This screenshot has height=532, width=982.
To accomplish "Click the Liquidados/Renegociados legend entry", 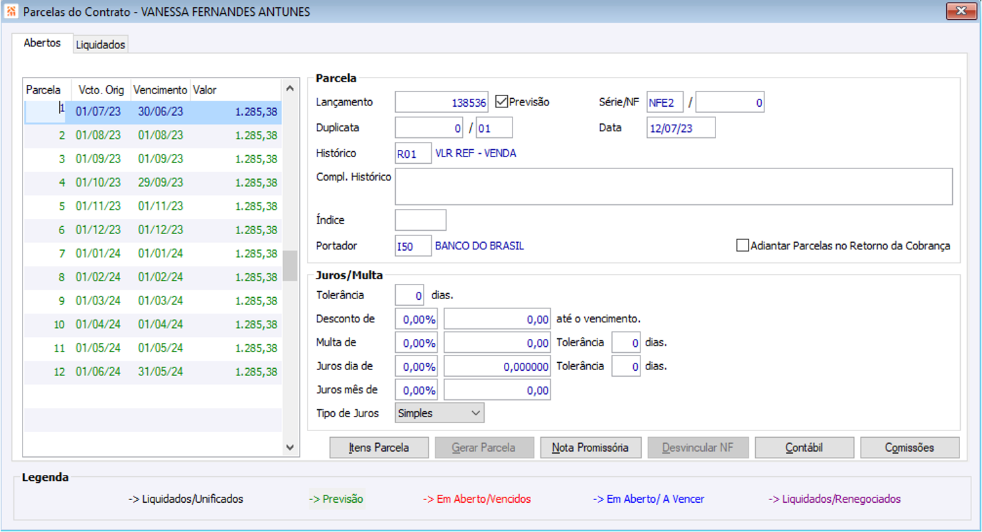I will tap(835, 499).
